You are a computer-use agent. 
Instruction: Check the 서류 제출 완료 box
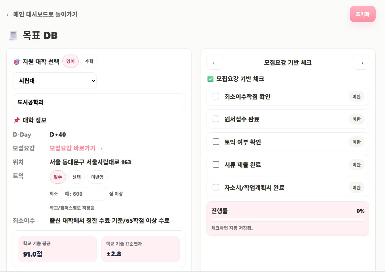click(216, 164)
